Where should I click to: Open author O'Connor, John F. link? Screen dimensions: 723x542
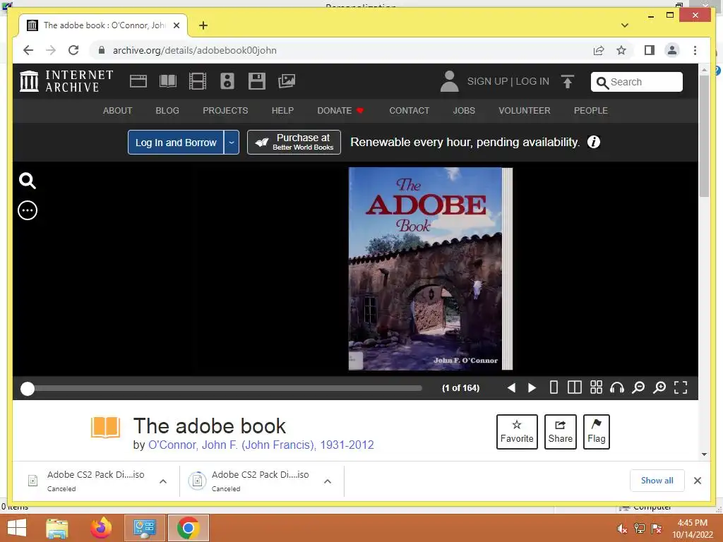261,445
